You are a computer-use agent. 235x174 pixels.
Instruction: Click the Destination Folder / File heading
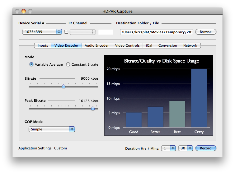tap(138, 23)
